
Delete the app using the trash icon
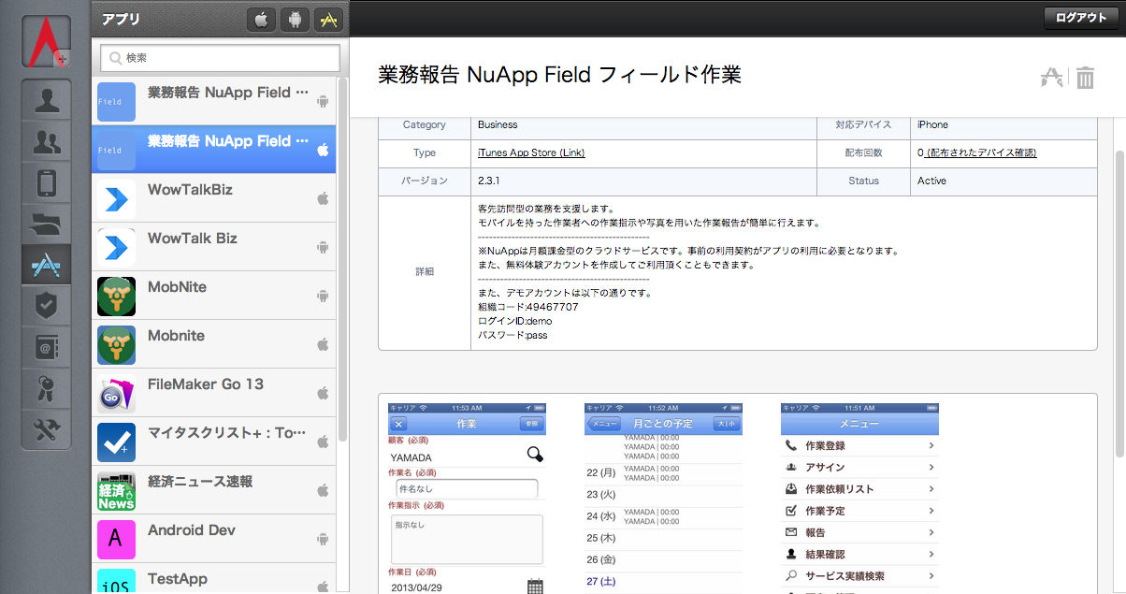click(1085, 78)
